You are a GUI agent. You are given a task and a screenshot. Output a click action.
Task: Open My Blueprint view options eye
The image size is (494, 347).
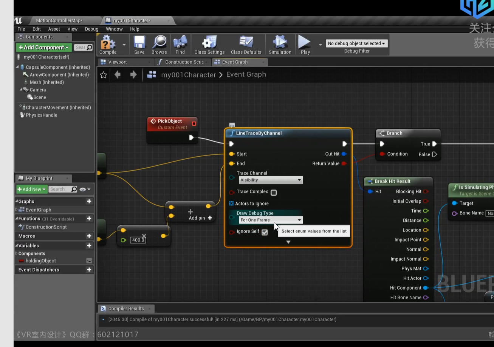click(x=85, y=189)
